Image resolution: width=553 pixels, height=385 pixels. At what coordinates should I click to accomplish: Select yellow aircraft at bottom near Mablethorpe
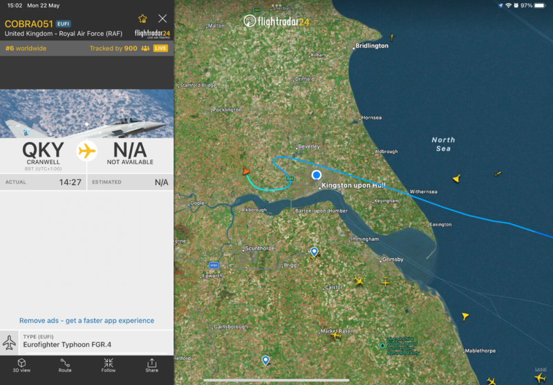pyautogui.click(x=491, y=381)
